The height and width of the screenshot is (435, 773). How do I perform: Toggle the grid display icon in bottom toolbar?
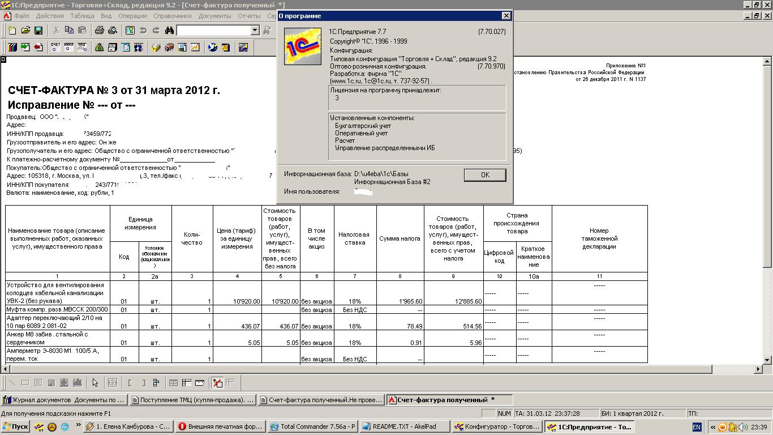[230, 383]
